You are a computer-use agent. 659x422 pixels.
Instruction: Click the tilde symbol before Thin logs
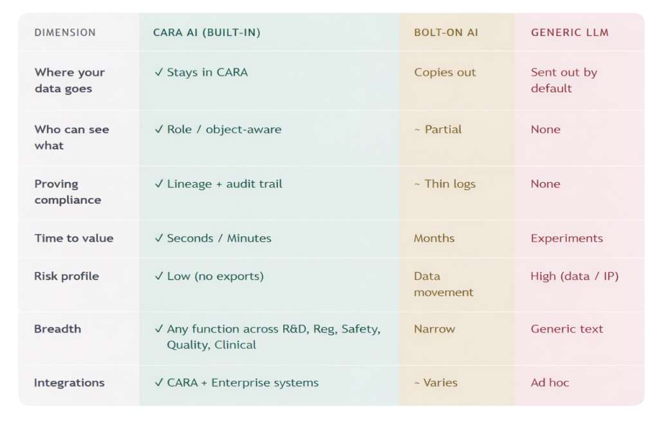coord(417,185)
